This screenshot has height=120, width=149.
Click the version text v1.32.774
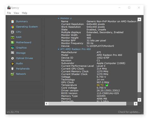(x=13, y=112)
